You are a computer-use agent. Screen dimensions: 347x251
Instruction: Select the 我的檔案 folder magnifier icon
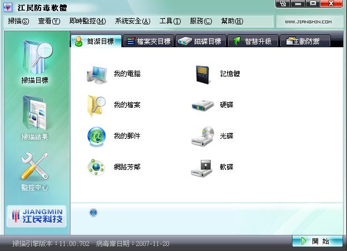pos(96,106)
